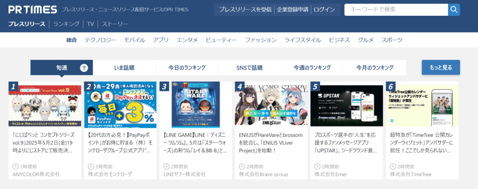
Task: Click company name 株式会社TimeTree
Action: [411, 175]
